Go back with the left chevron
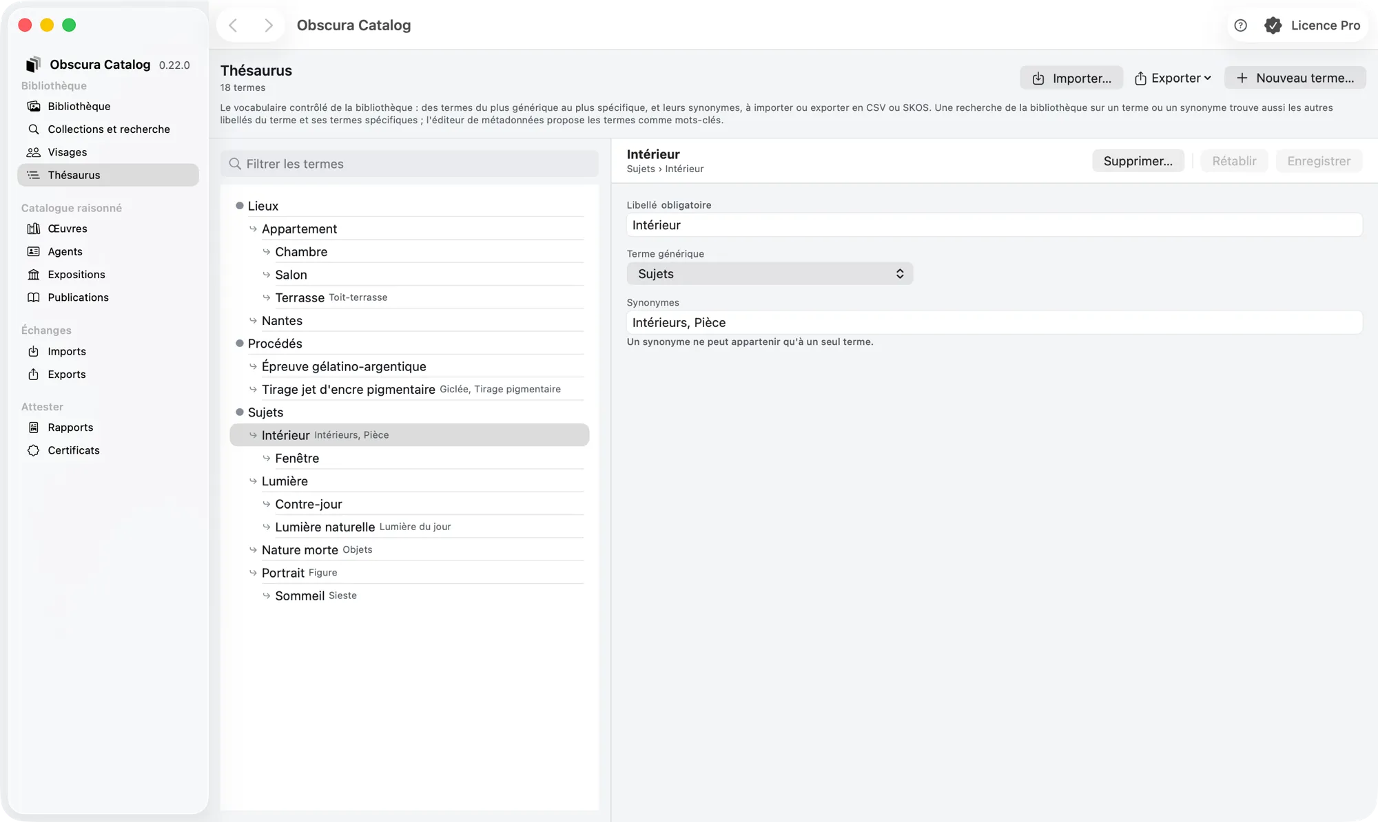The width and height of the screenshot is (1378, 822). tap(233, 25)
